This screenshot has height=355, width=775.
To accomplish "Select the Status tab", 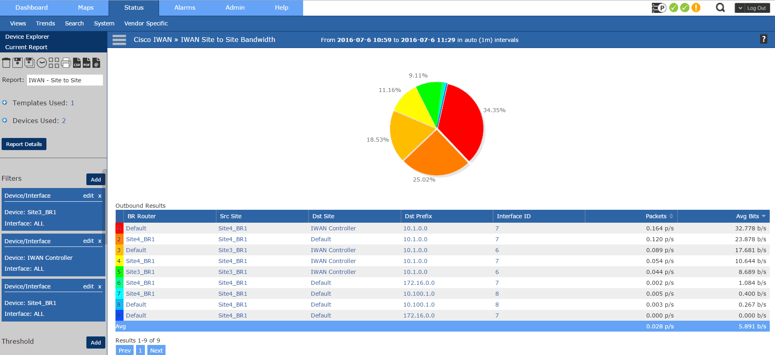I will pos(134,8).
